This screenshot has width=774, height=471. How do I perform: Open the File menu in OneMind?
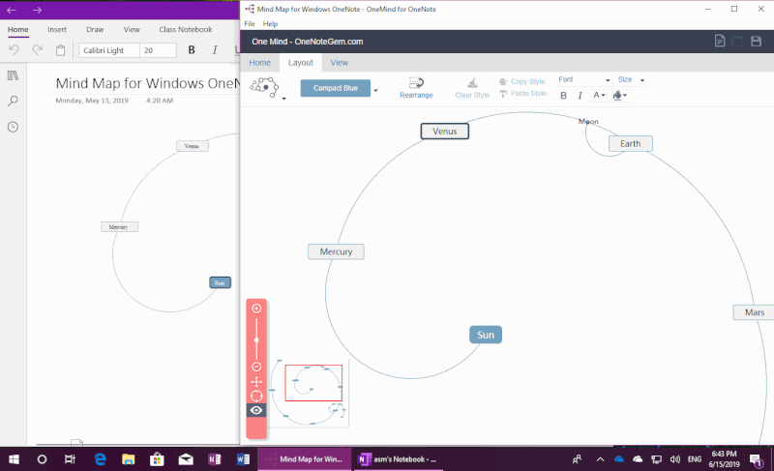tap(250, 23)
